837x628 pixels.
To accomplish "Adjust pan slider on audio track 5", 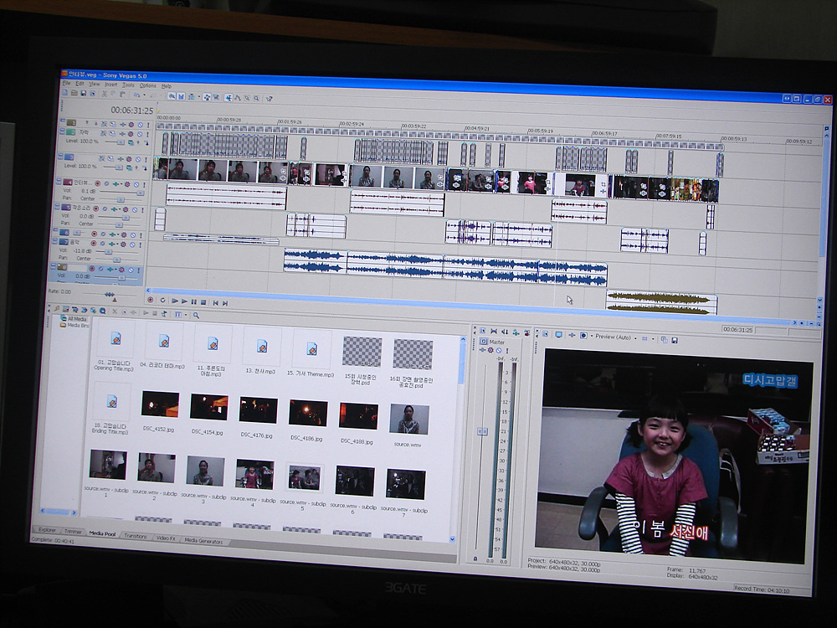I will click(x=119, y=224).
